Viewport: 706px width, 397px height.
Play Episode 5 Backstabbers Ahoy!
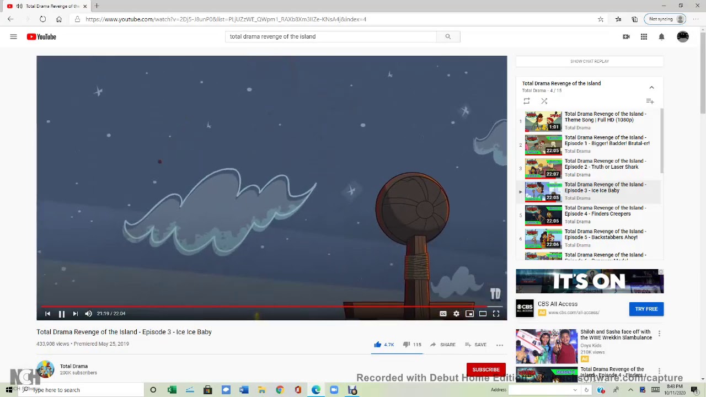[589, 238]
